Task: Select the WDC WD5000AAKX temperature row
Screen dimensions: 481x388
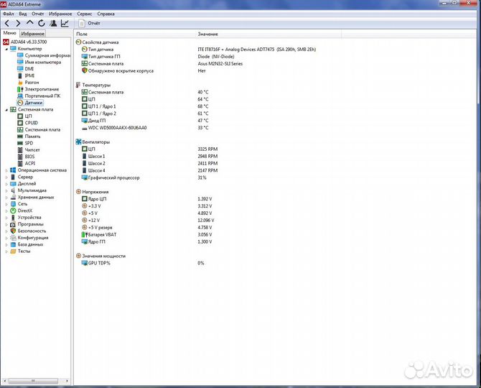Action: tap(115, 128)
